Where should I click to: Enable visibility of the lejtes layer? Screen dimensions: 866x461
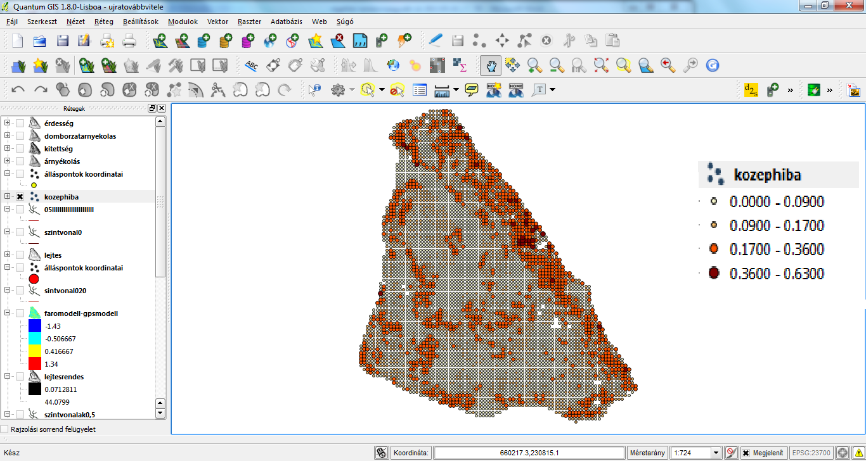click(20, 255)
